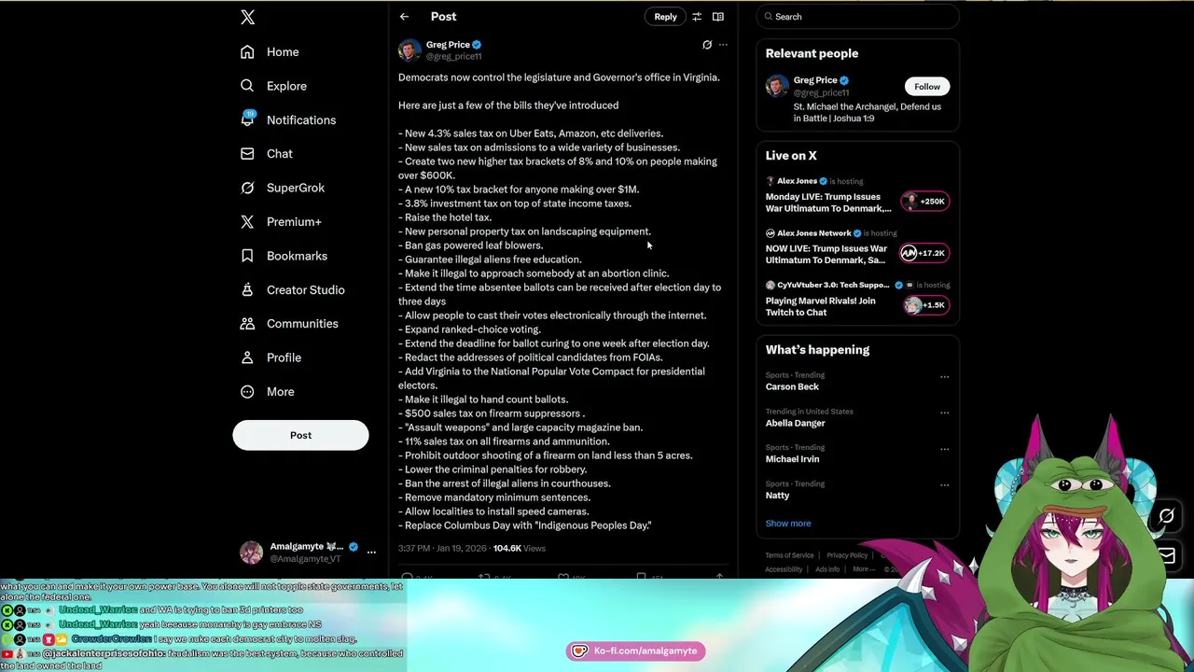Open options for Michael Irvin trend
This screenshot has width=1194, height=672.
[x=944, y=449]
